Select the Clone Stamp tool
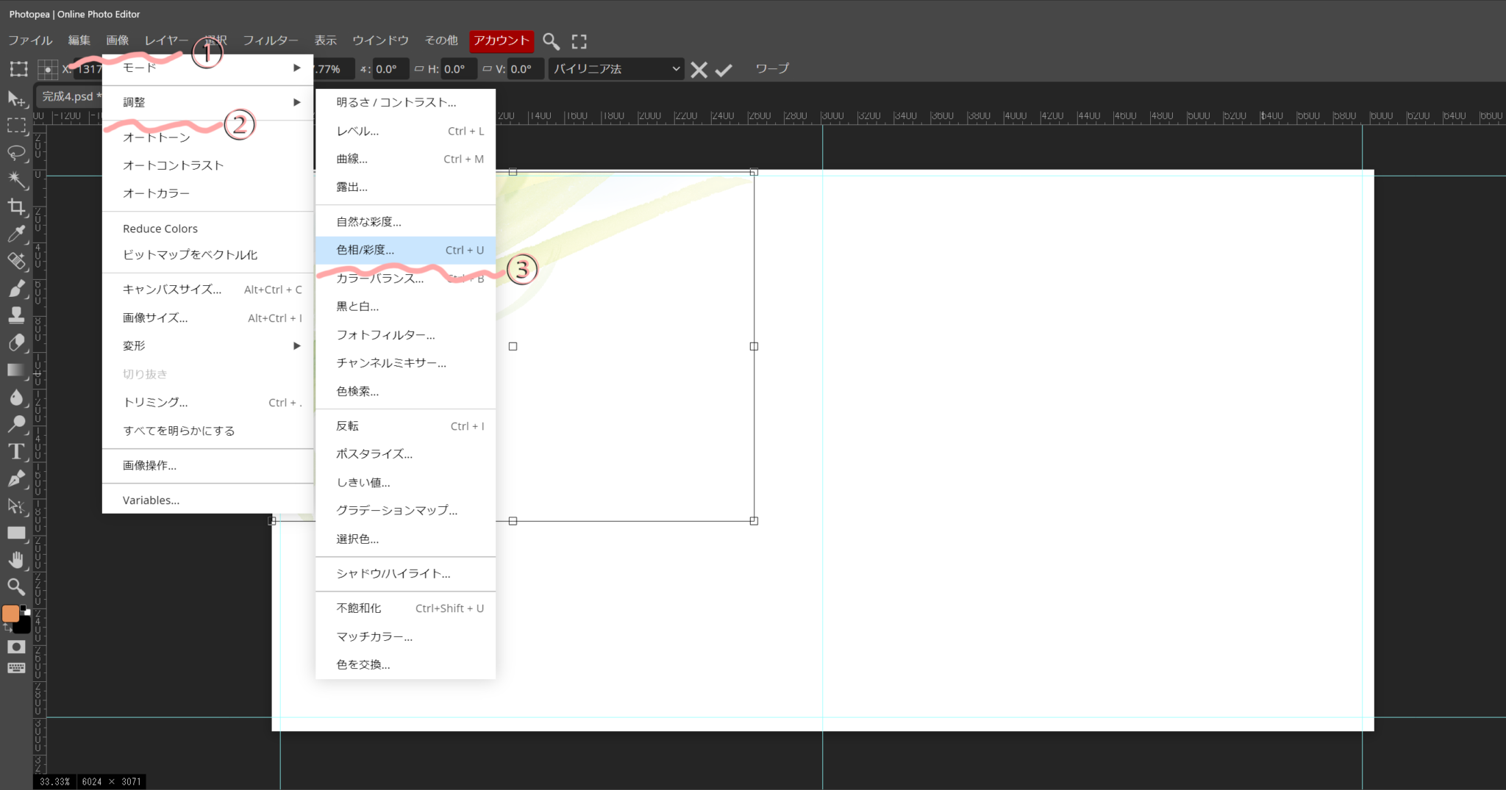This screenshot has height=790, width=1506. click(x=17, y=315)
